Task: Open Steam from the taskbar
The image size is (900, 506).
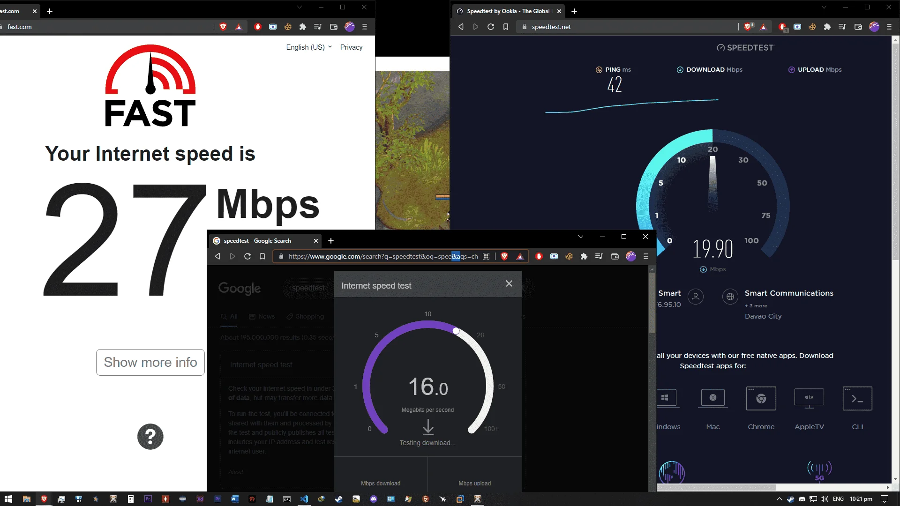Action: 338,499
